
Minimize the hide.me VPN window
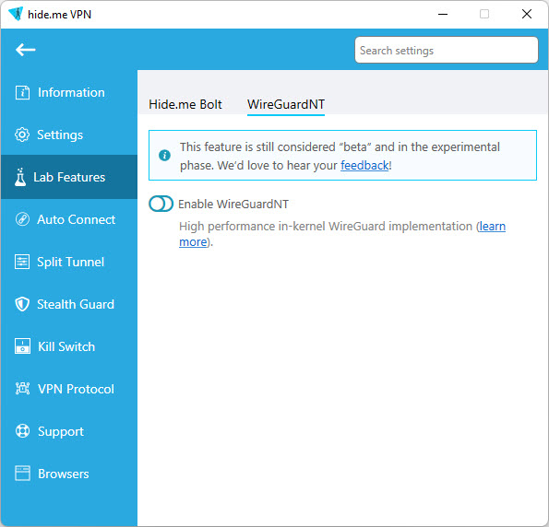click(x=443, y=15)
